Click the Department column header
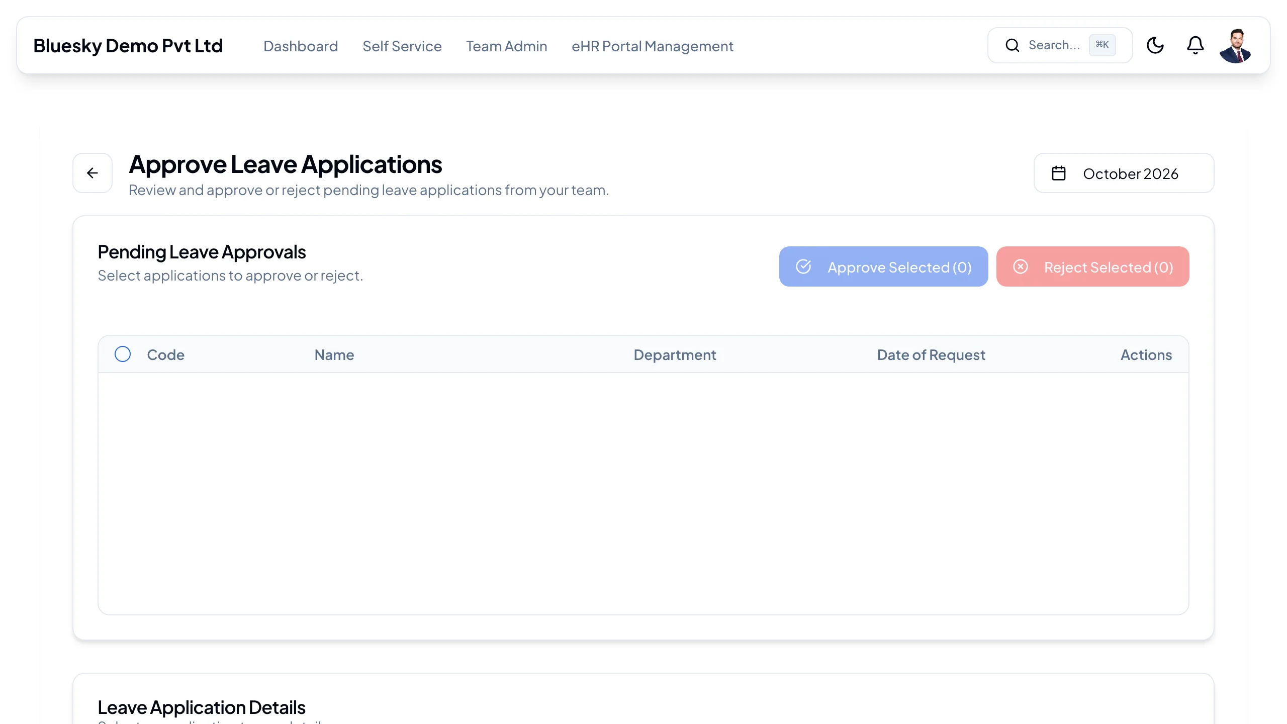The width and height of the screenshot is (1287, 724). point(675,355)
